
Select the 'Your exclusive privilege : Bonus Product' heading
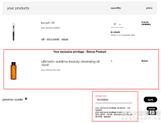click(80, 52)
